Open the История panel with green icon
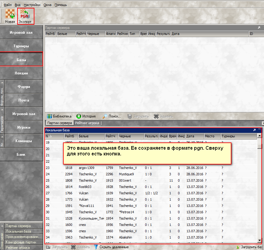264x250 pixels. 79,116
